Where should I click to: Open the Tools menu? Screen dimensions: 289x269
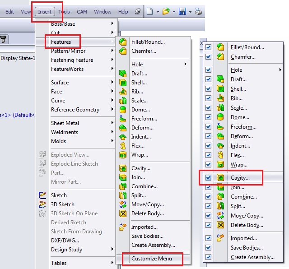click(x=64, y=12)
